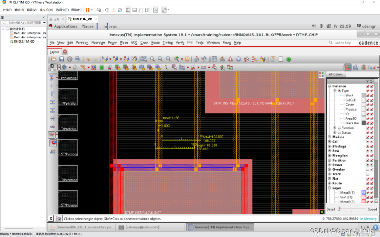Toggle Overlay visibility checkbox
Screen dimensions: 380x237
click(x=368, y=169)
